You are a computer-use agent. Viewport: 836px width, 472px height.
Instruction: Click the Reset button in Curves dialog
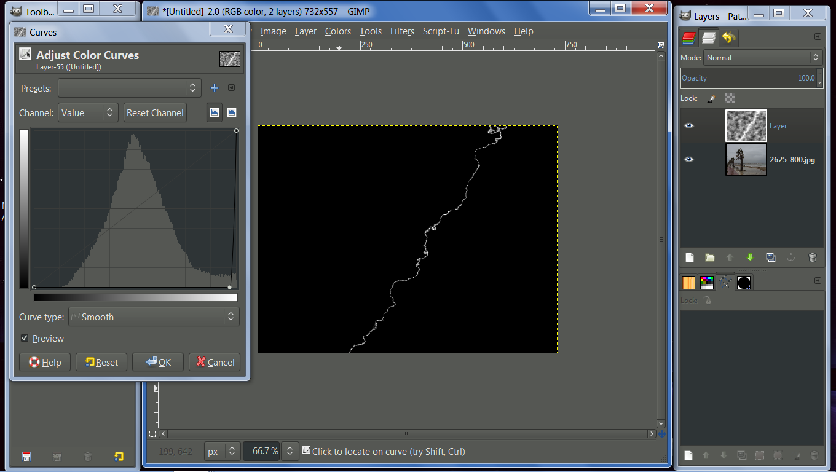click(x=101, y=362)
